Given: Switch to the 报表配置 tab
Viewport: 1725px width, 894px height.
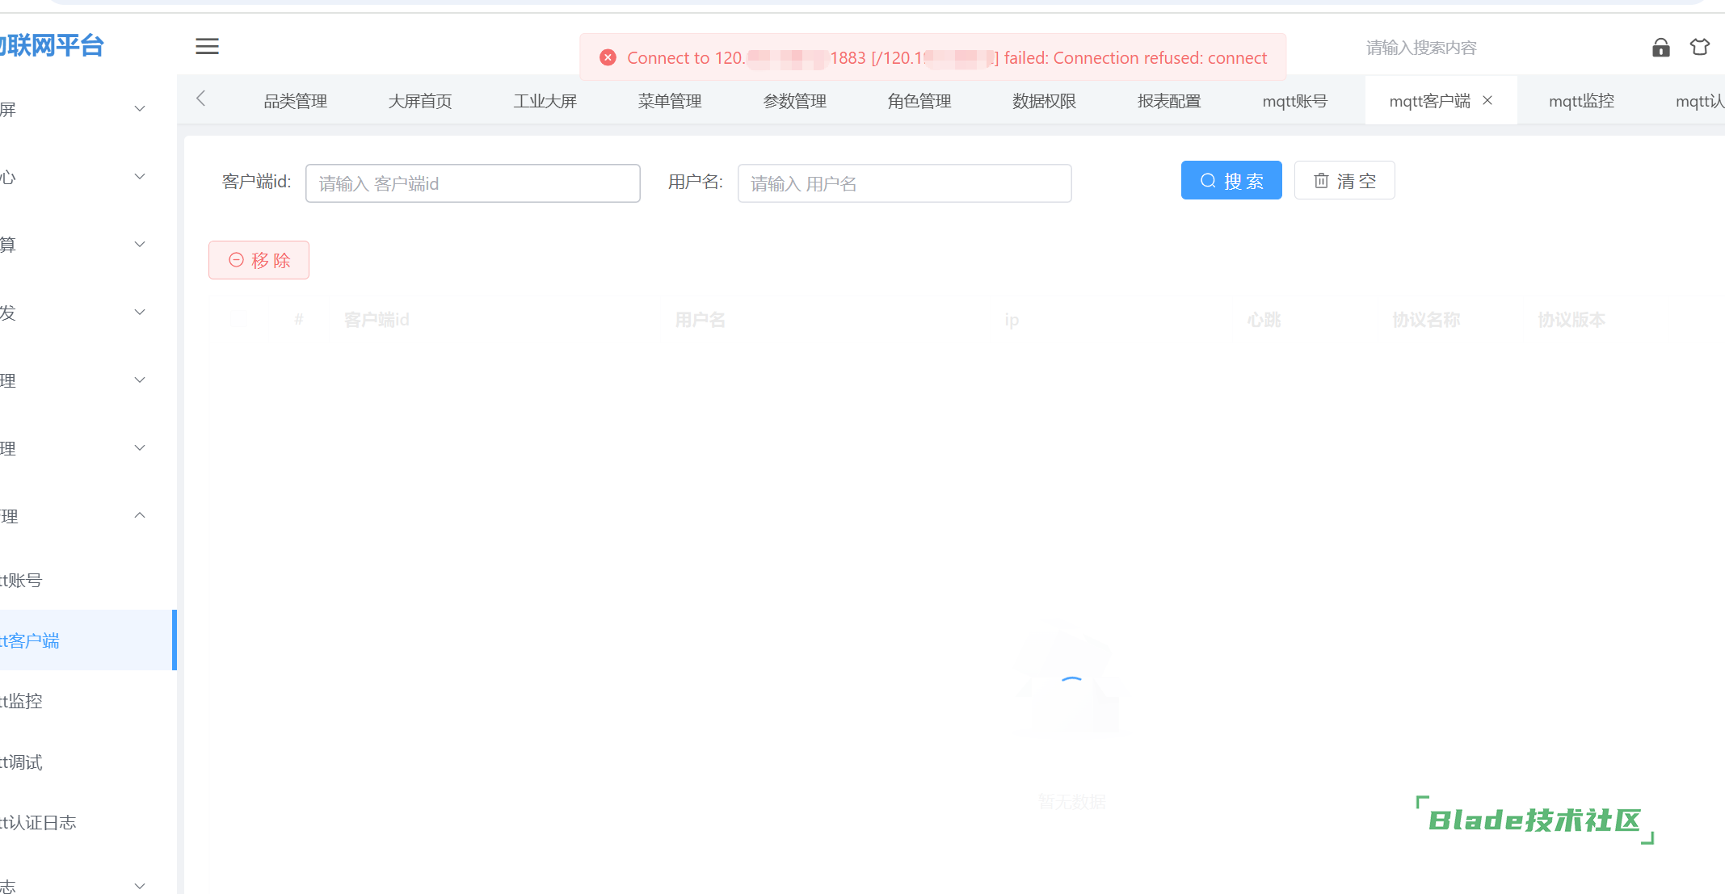Looking at the screenshot, I should [1169, 101].
